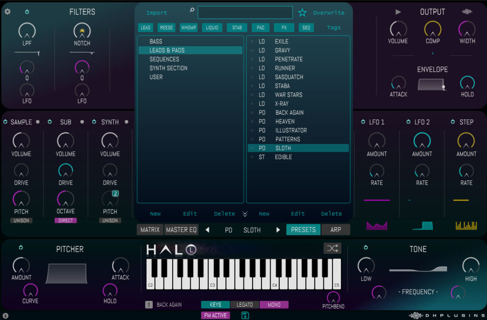This screenshot has width=487, height=320.
Task: Click Overwrite to save preset
Action: pyautogui.click(x=329, y=13)
